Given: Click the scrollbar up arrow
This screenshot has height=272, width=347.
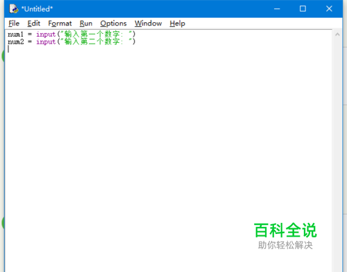Looking at the screenshot, I should coord(337,35).
